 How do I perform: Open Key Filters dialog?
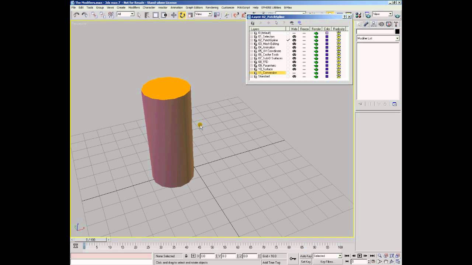327,262
